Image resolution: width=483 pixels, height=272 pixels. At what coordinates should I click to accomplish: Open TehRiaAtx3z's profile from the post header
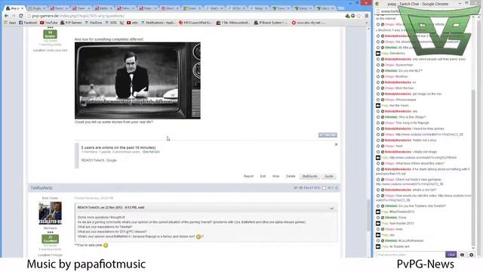[42, 188]
